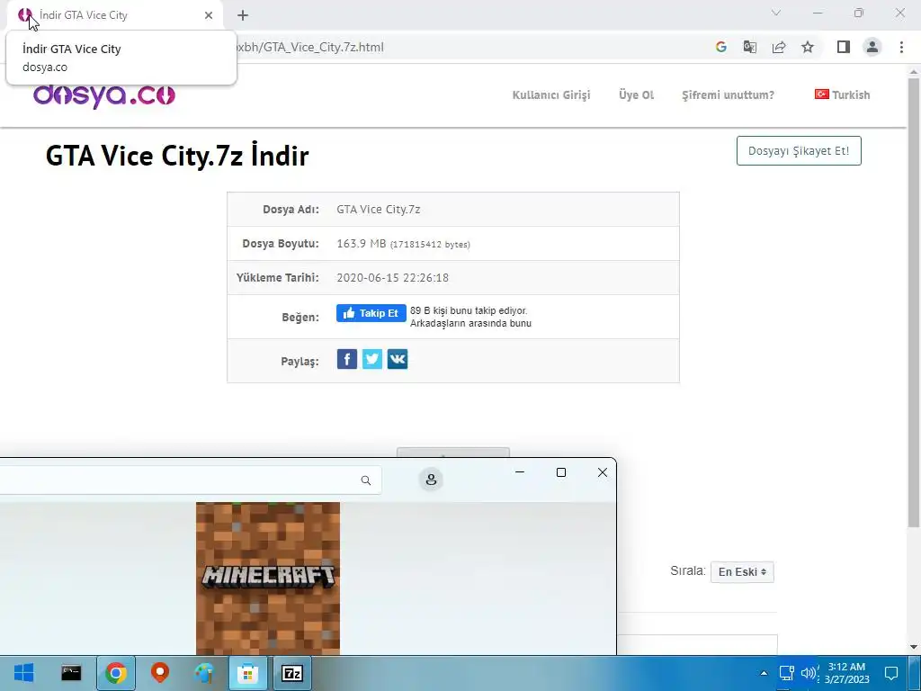Click the dosya.co logo
921x691 pixels.
(x=104, y=94)
